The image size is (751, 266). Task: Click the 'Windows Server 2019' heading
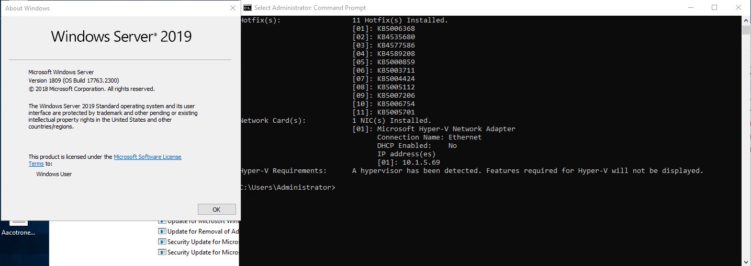coord(121,37)
